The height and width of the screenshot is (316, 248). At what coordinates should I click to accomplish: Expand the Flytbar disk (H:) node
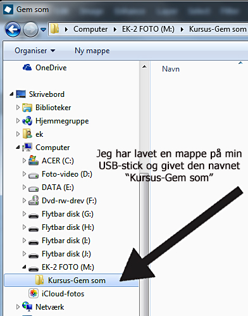pyautogui.click(x=24, y=227)
